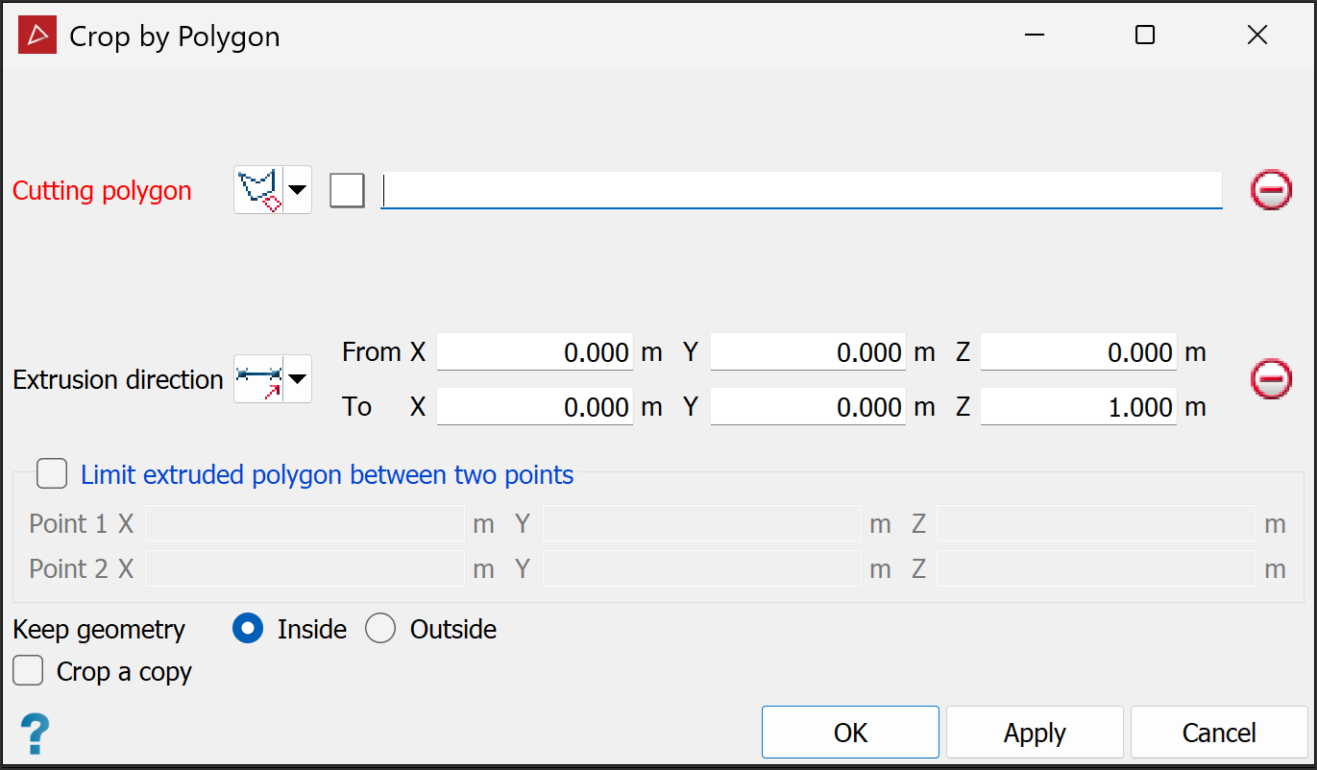This screenshot has width=1317, height=770.
Task: Reset extrusion direction with red minus icon
Action: click(x=1271, y=379)
